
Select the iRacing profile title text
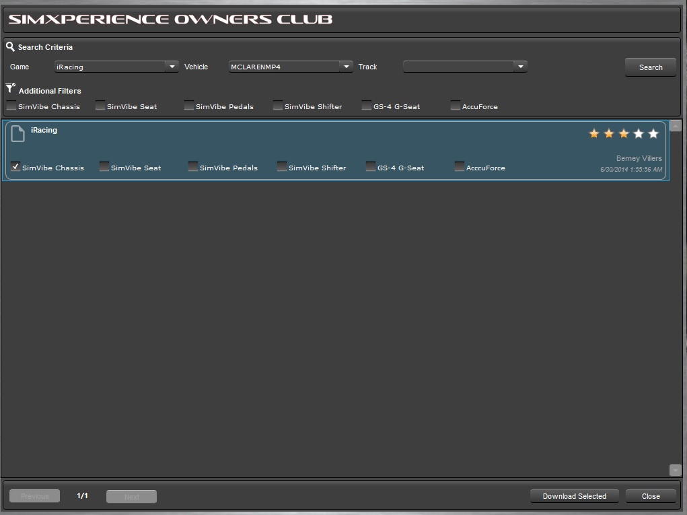tap(44, 130)
